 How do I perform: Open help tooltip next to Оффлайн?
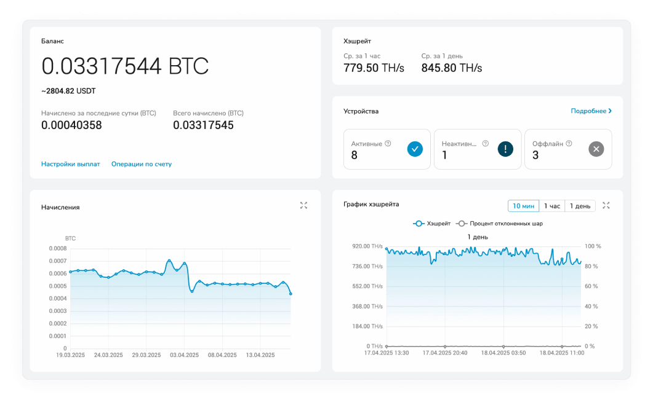569,144
